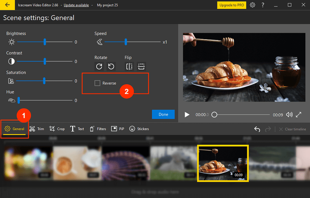Click the Contrast slider track
Screen dimensions: 310x198
[x=45, y=62]
